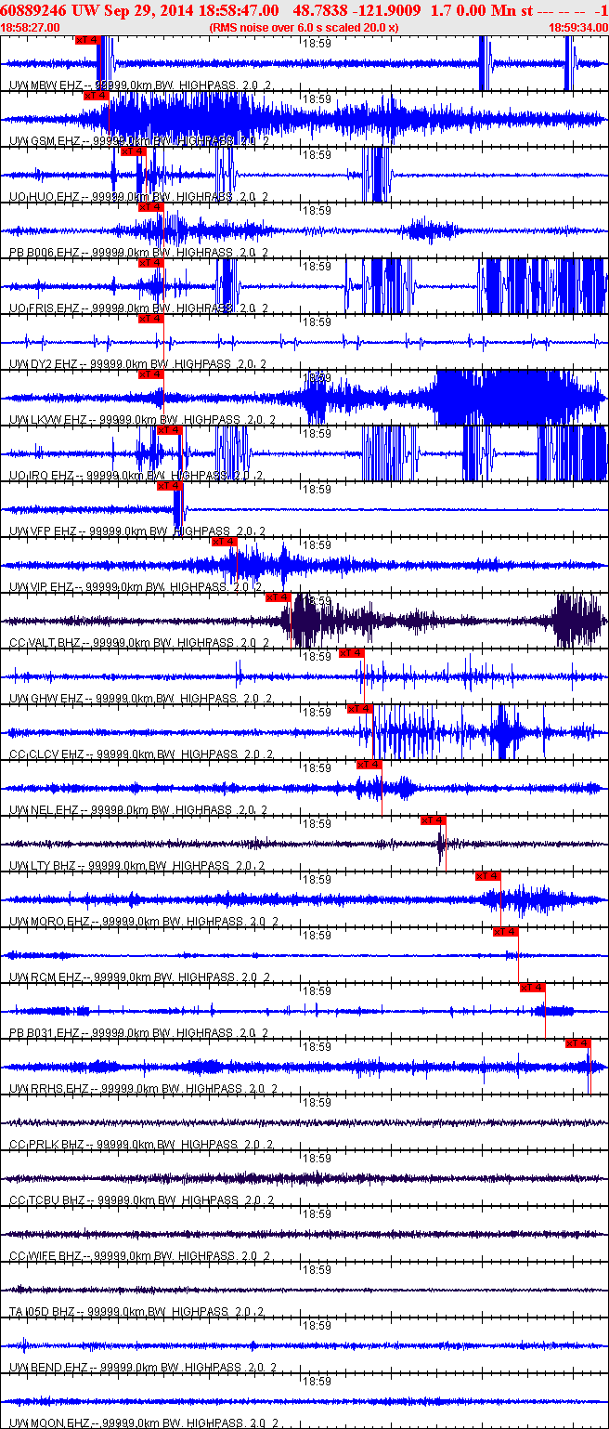Click the red pick flag on the VFP trace
This screenshot has width=609, height=1429.
pos(170,486)
